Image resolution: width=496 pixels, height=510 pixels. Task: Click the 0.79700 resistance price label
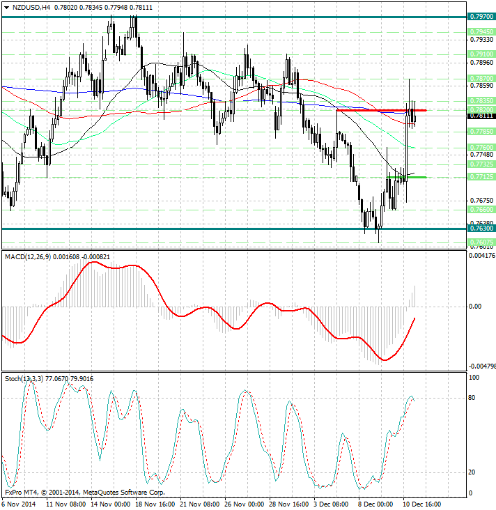pos(481,16)
